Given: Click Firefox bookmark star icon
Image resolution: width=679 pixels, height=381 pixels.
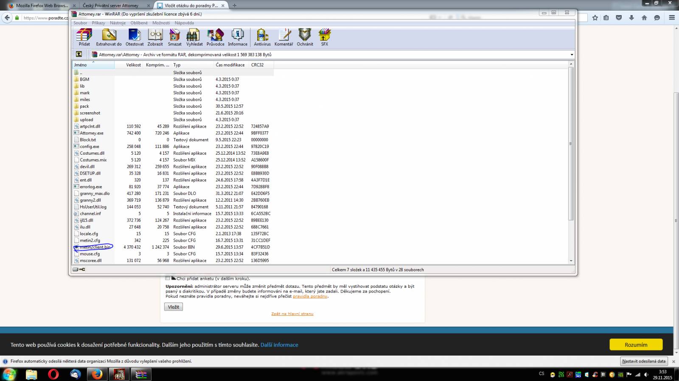Looking at the screenshot, I should click(x=595, y=18).
